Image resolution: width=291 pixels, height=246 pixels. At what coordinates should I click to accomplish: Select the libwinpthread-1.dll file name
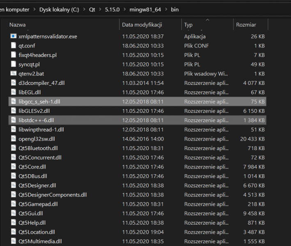point(41,130)
